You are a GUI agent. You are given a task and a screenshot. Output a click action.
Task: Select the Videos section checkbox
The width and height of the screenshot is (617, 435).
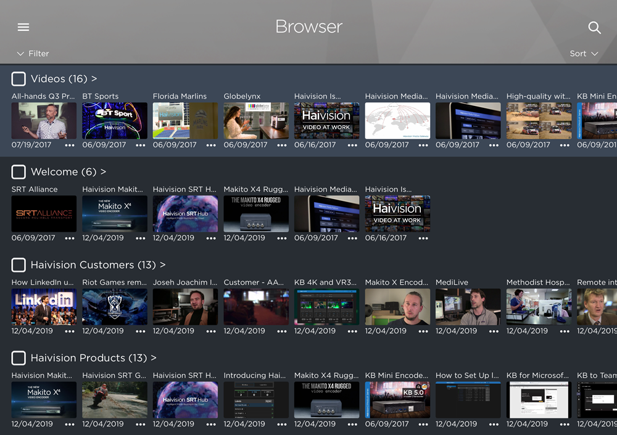(19, 79)
